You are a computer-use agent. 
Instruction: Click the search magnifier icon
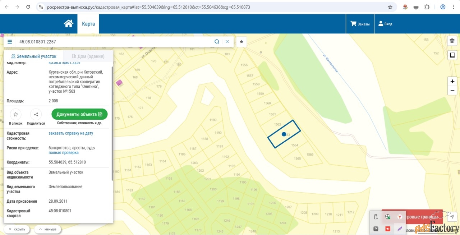pos(217,42)
